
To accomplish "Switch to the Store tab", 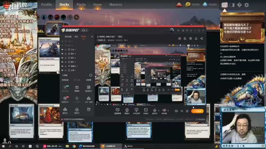I will 97,5.
